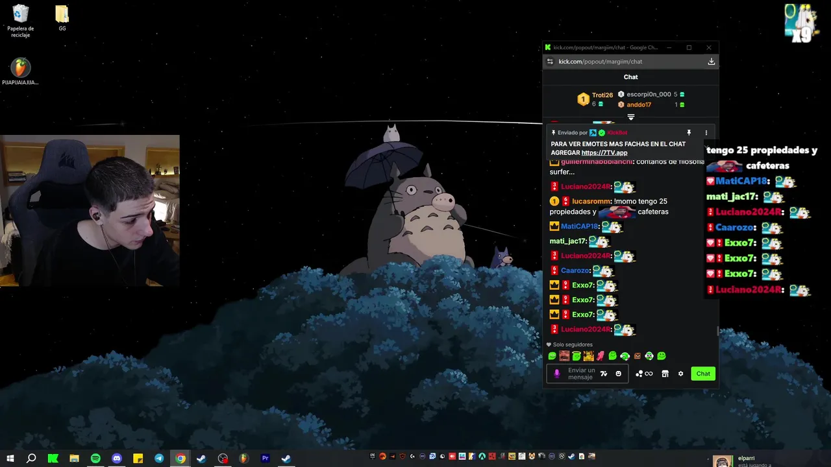The height and width of the screenshot is (467, 831).
Task: Open Spotify from the taskbar
Action: pos(95,459)
